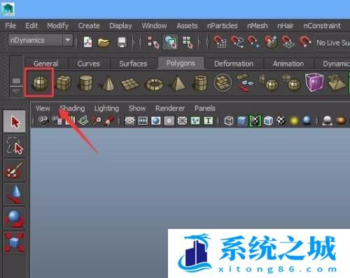The width and height of the screenshot is (350, 278).
Task: Toggle snap to grids magnet
Action: pyautogui.click(x=220, y=41)
